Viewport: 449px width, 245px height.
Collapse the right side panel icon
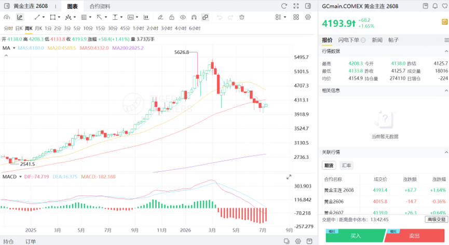(x=308, y=6)
